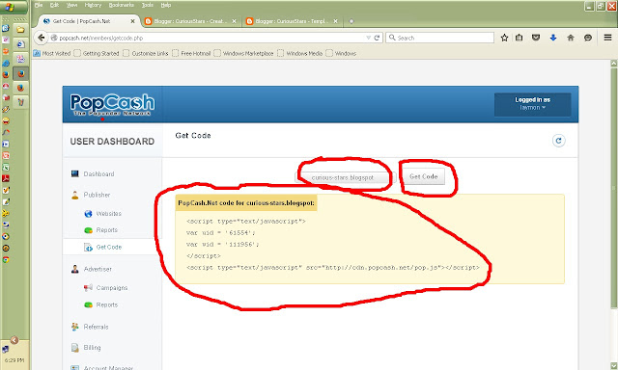
Task: Click the PopCash logo
Action: tap(112, 105)
